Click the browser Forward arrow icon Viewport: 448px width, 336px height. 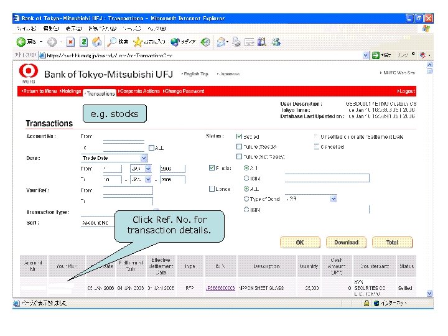52,42
